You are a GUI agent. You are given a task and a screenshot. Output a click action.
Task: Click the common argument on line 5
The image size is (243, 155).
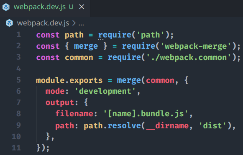pos(160,80)
